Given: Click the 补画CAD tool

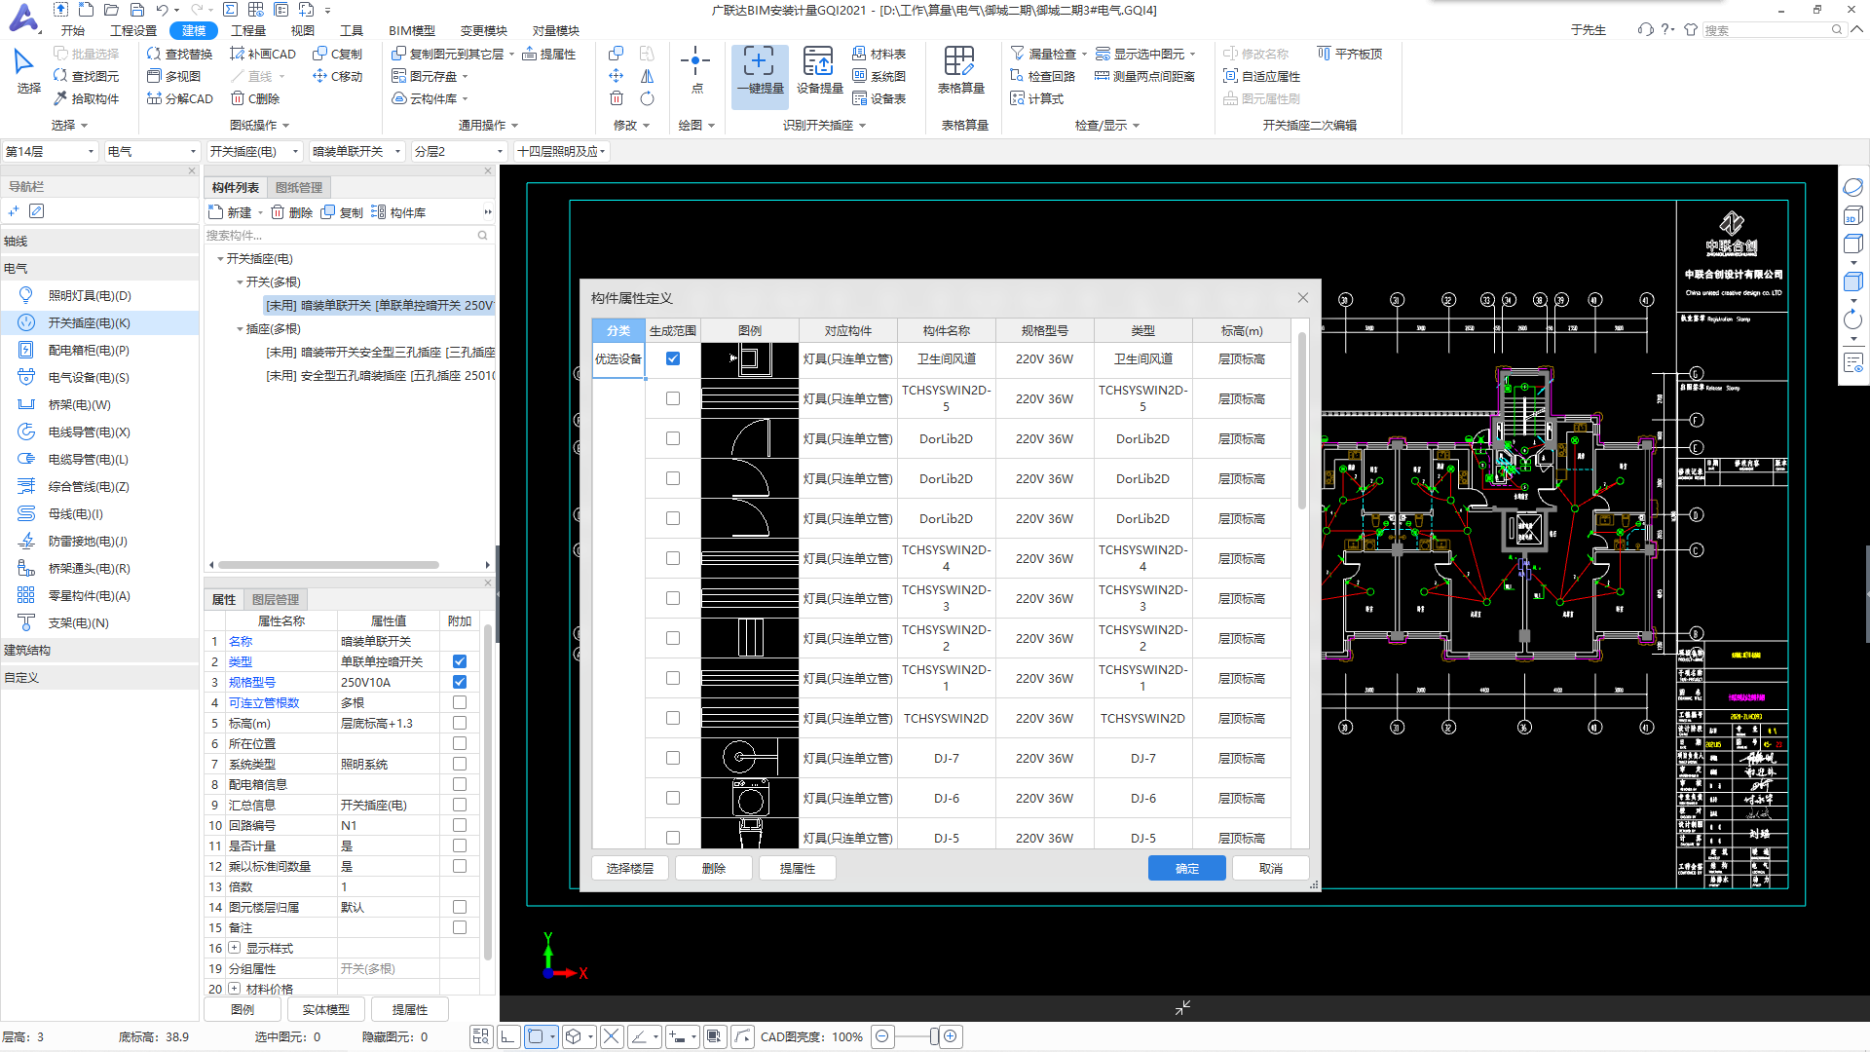Looking at the screenshot, I should [x=262, y=54].
